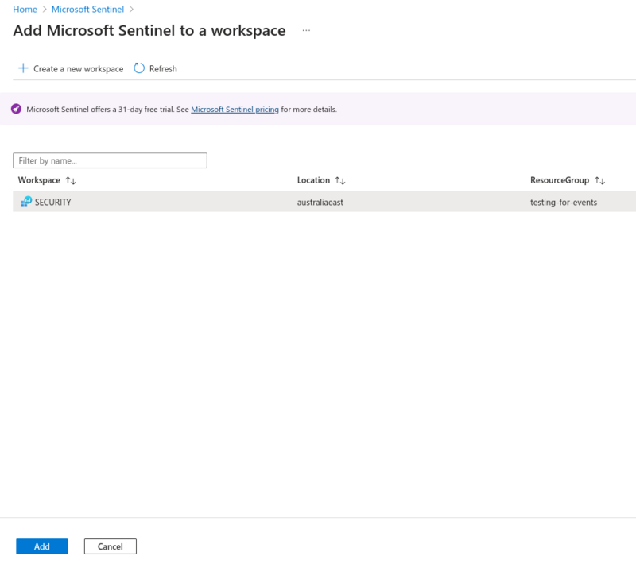Toggle sort arrows next to ResourceGroup

click(599, 181)
